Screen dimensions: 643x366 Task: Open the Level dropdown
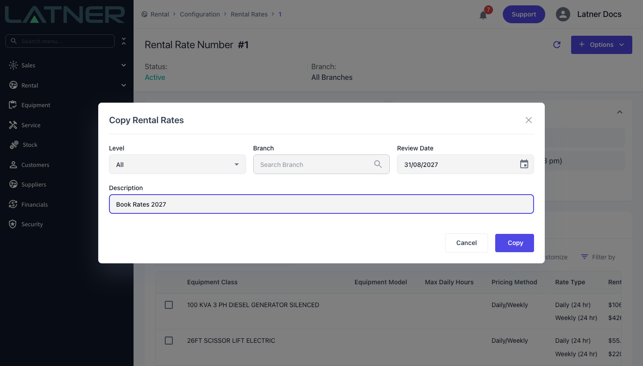177,164
